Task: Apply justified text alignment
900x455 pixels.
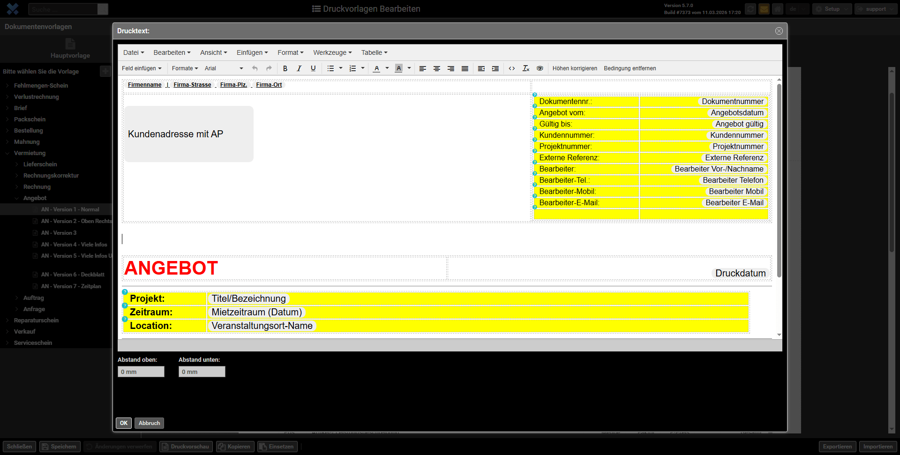Action: click(x=465, y=68)
